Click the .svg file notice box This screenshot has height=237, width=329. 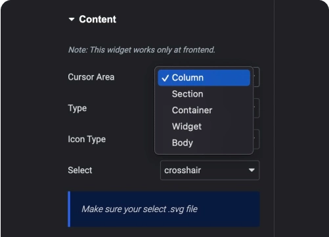[x=164, y=209]
